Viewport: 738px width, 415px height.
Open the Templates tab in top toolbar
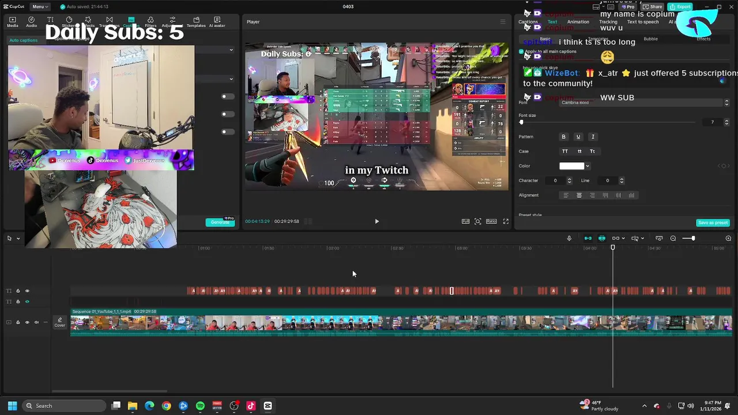tap(196, 22)
